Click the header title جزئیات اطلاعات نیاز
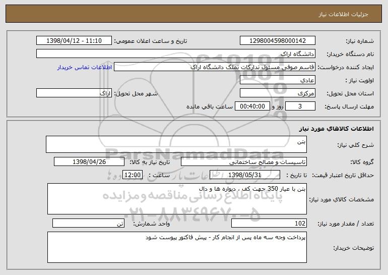The width and height of the screenshot is (388, 275). pyautogui.click(x=344, y=14)
